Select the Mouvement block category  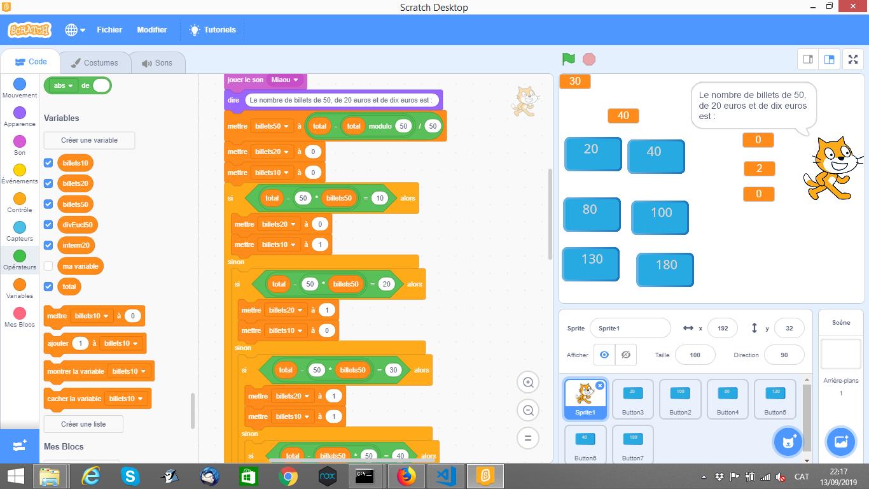coord(20,85)
